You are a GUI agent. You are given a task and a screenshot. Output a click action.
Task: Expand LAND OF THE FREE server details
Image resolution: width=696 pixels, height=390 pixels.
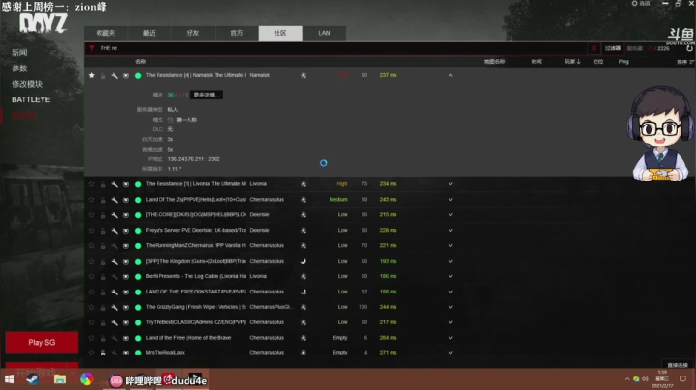(x=450, y=292)
